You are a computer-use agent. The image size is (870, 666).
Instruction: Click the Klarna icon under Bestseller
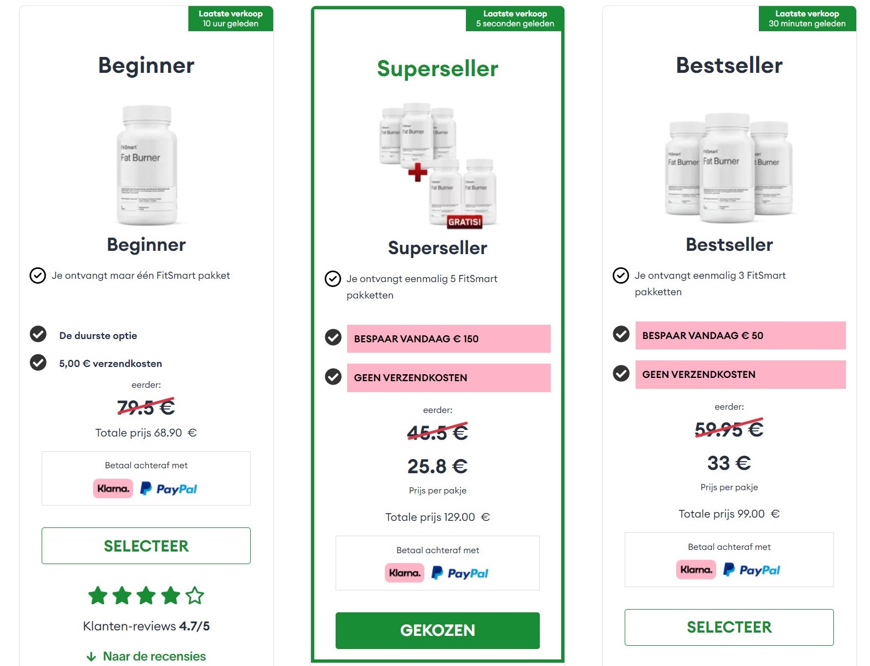click(x=696, y=570)
